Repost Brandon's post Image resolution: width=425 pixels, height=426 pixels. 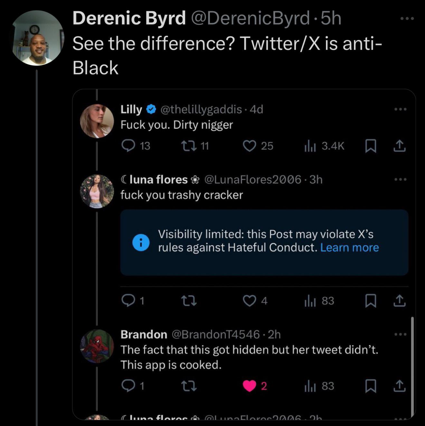189,386
